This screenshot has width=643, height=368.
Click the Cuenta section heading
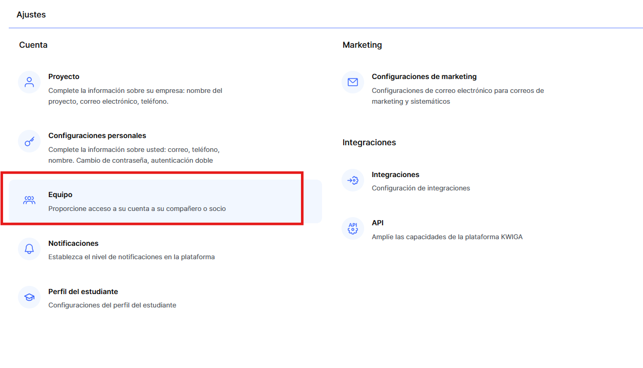33,45
